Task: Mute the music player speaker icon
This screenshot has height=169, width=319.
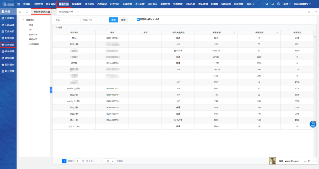Action: (x=309, y=161)
